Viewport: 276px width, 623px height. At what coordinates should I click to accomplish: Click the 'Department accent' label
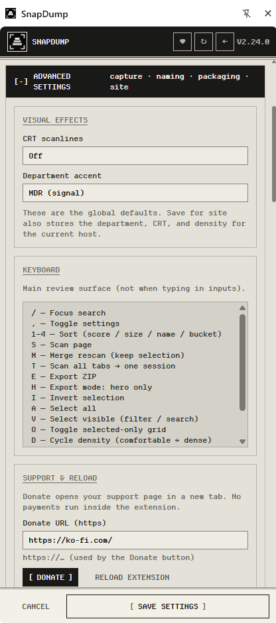click(62, 176)
